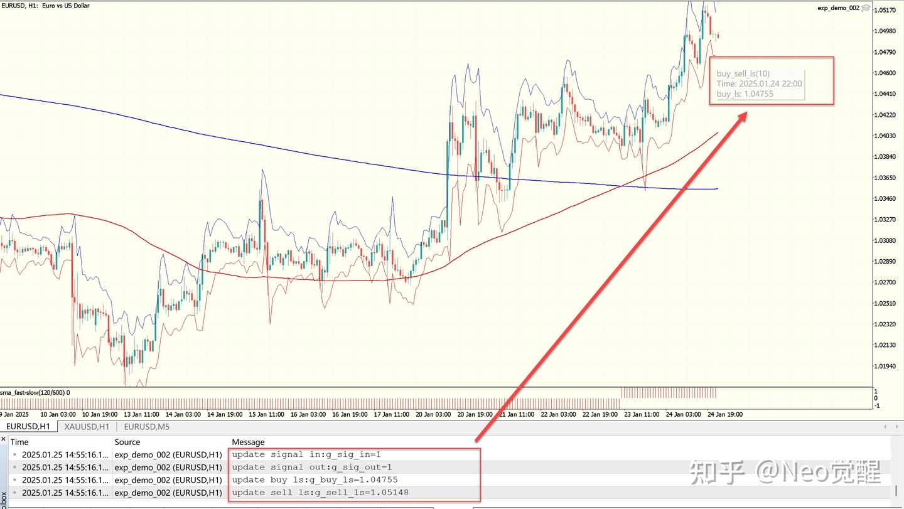904x509 pixels.
Task: Select the log message 'update sell ls:g_sell_ls=1.05148'
Action: [320, 492]
